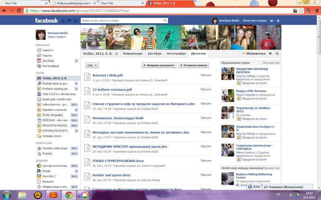Open account settings gear in header
The width and height of the screenshot is (321, 200).
click(x=278, y=21)
